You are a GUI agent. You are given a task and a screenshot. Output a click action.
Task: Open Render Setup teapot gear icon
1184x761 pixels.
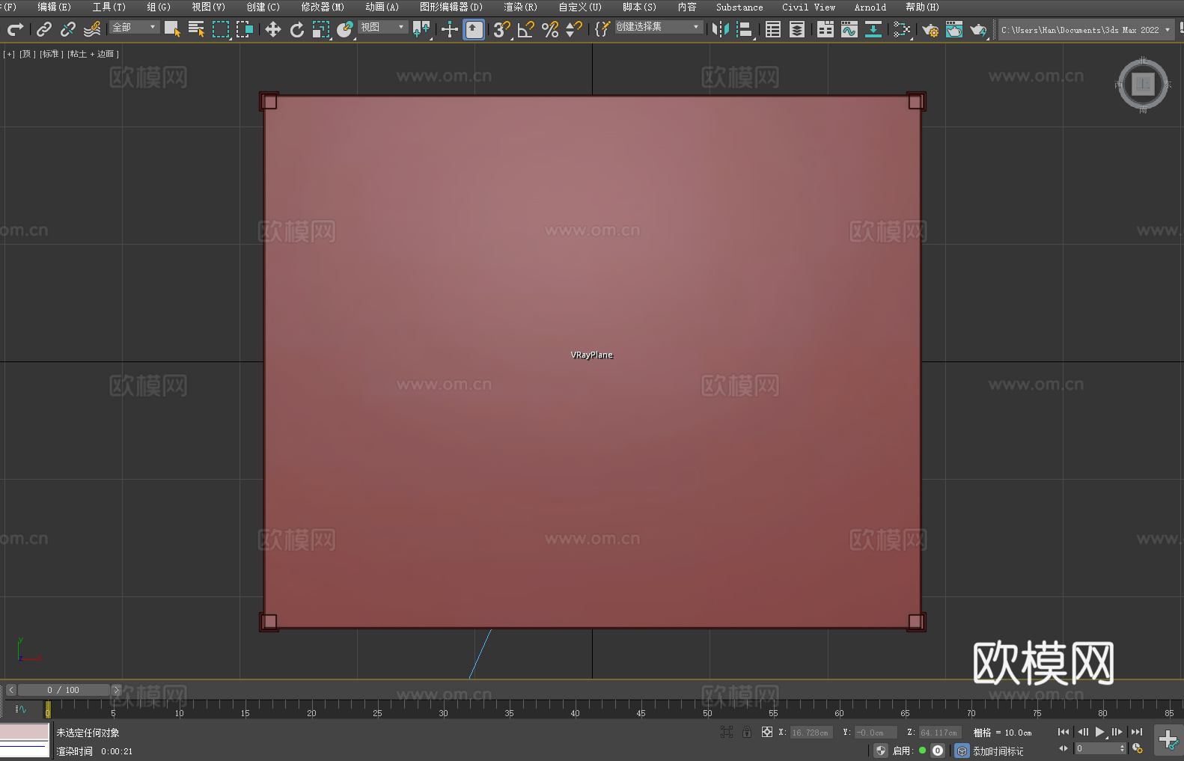click(x=930, y=29)
